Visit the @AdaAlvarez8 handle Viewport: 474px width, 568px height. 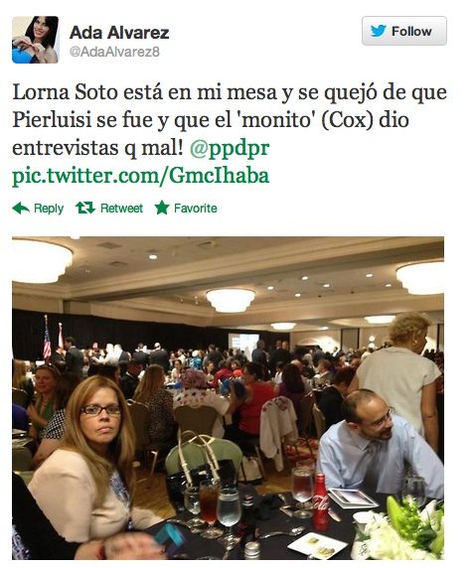[x=114, y=52]
